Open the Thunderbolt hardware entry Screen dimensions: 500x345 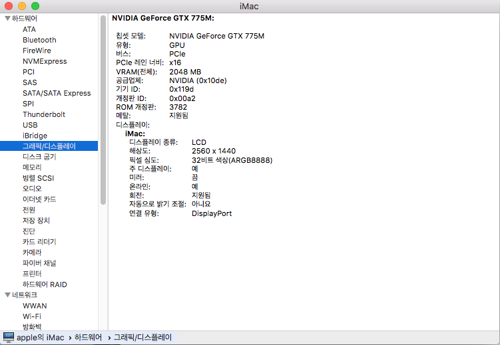[44, 114]
